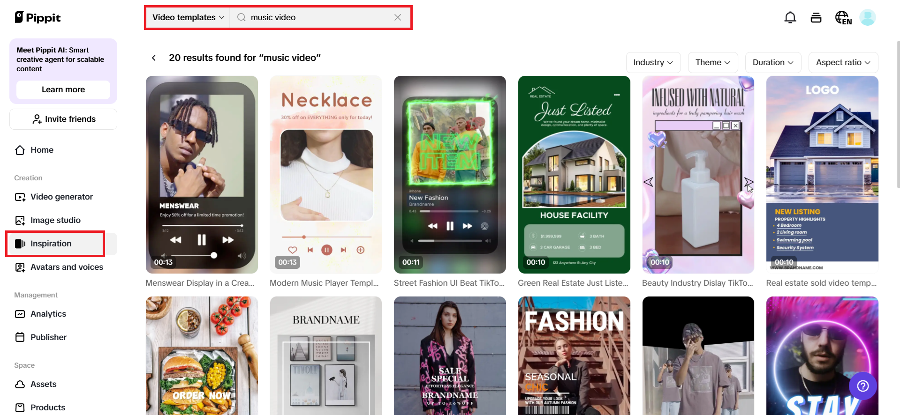This screenshot has height=415, width=900.
Task: Open the SALE SPECIAL fashion template
Action: [450, 356]
